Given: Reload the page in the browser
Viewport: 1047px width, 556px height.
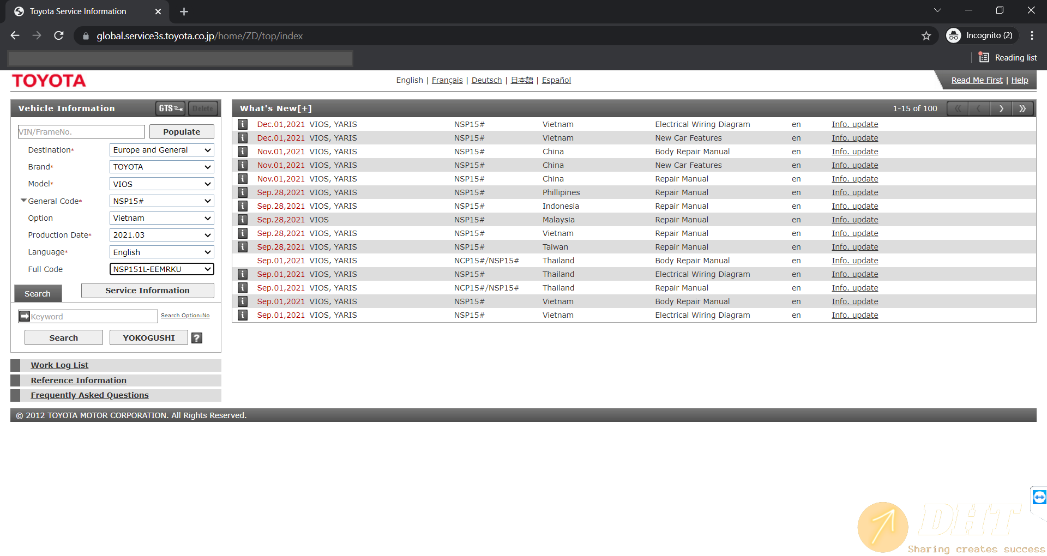Looking at the screenshot, I should point(59,36).
